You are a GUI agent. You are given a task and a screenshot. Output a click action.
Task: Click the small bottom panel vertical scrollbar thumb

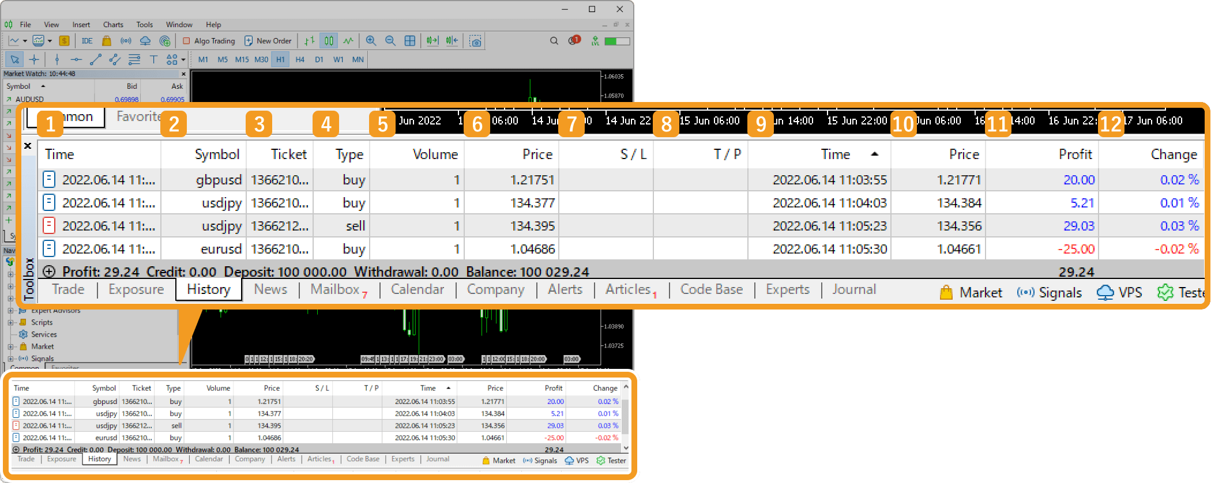point(626,416)
